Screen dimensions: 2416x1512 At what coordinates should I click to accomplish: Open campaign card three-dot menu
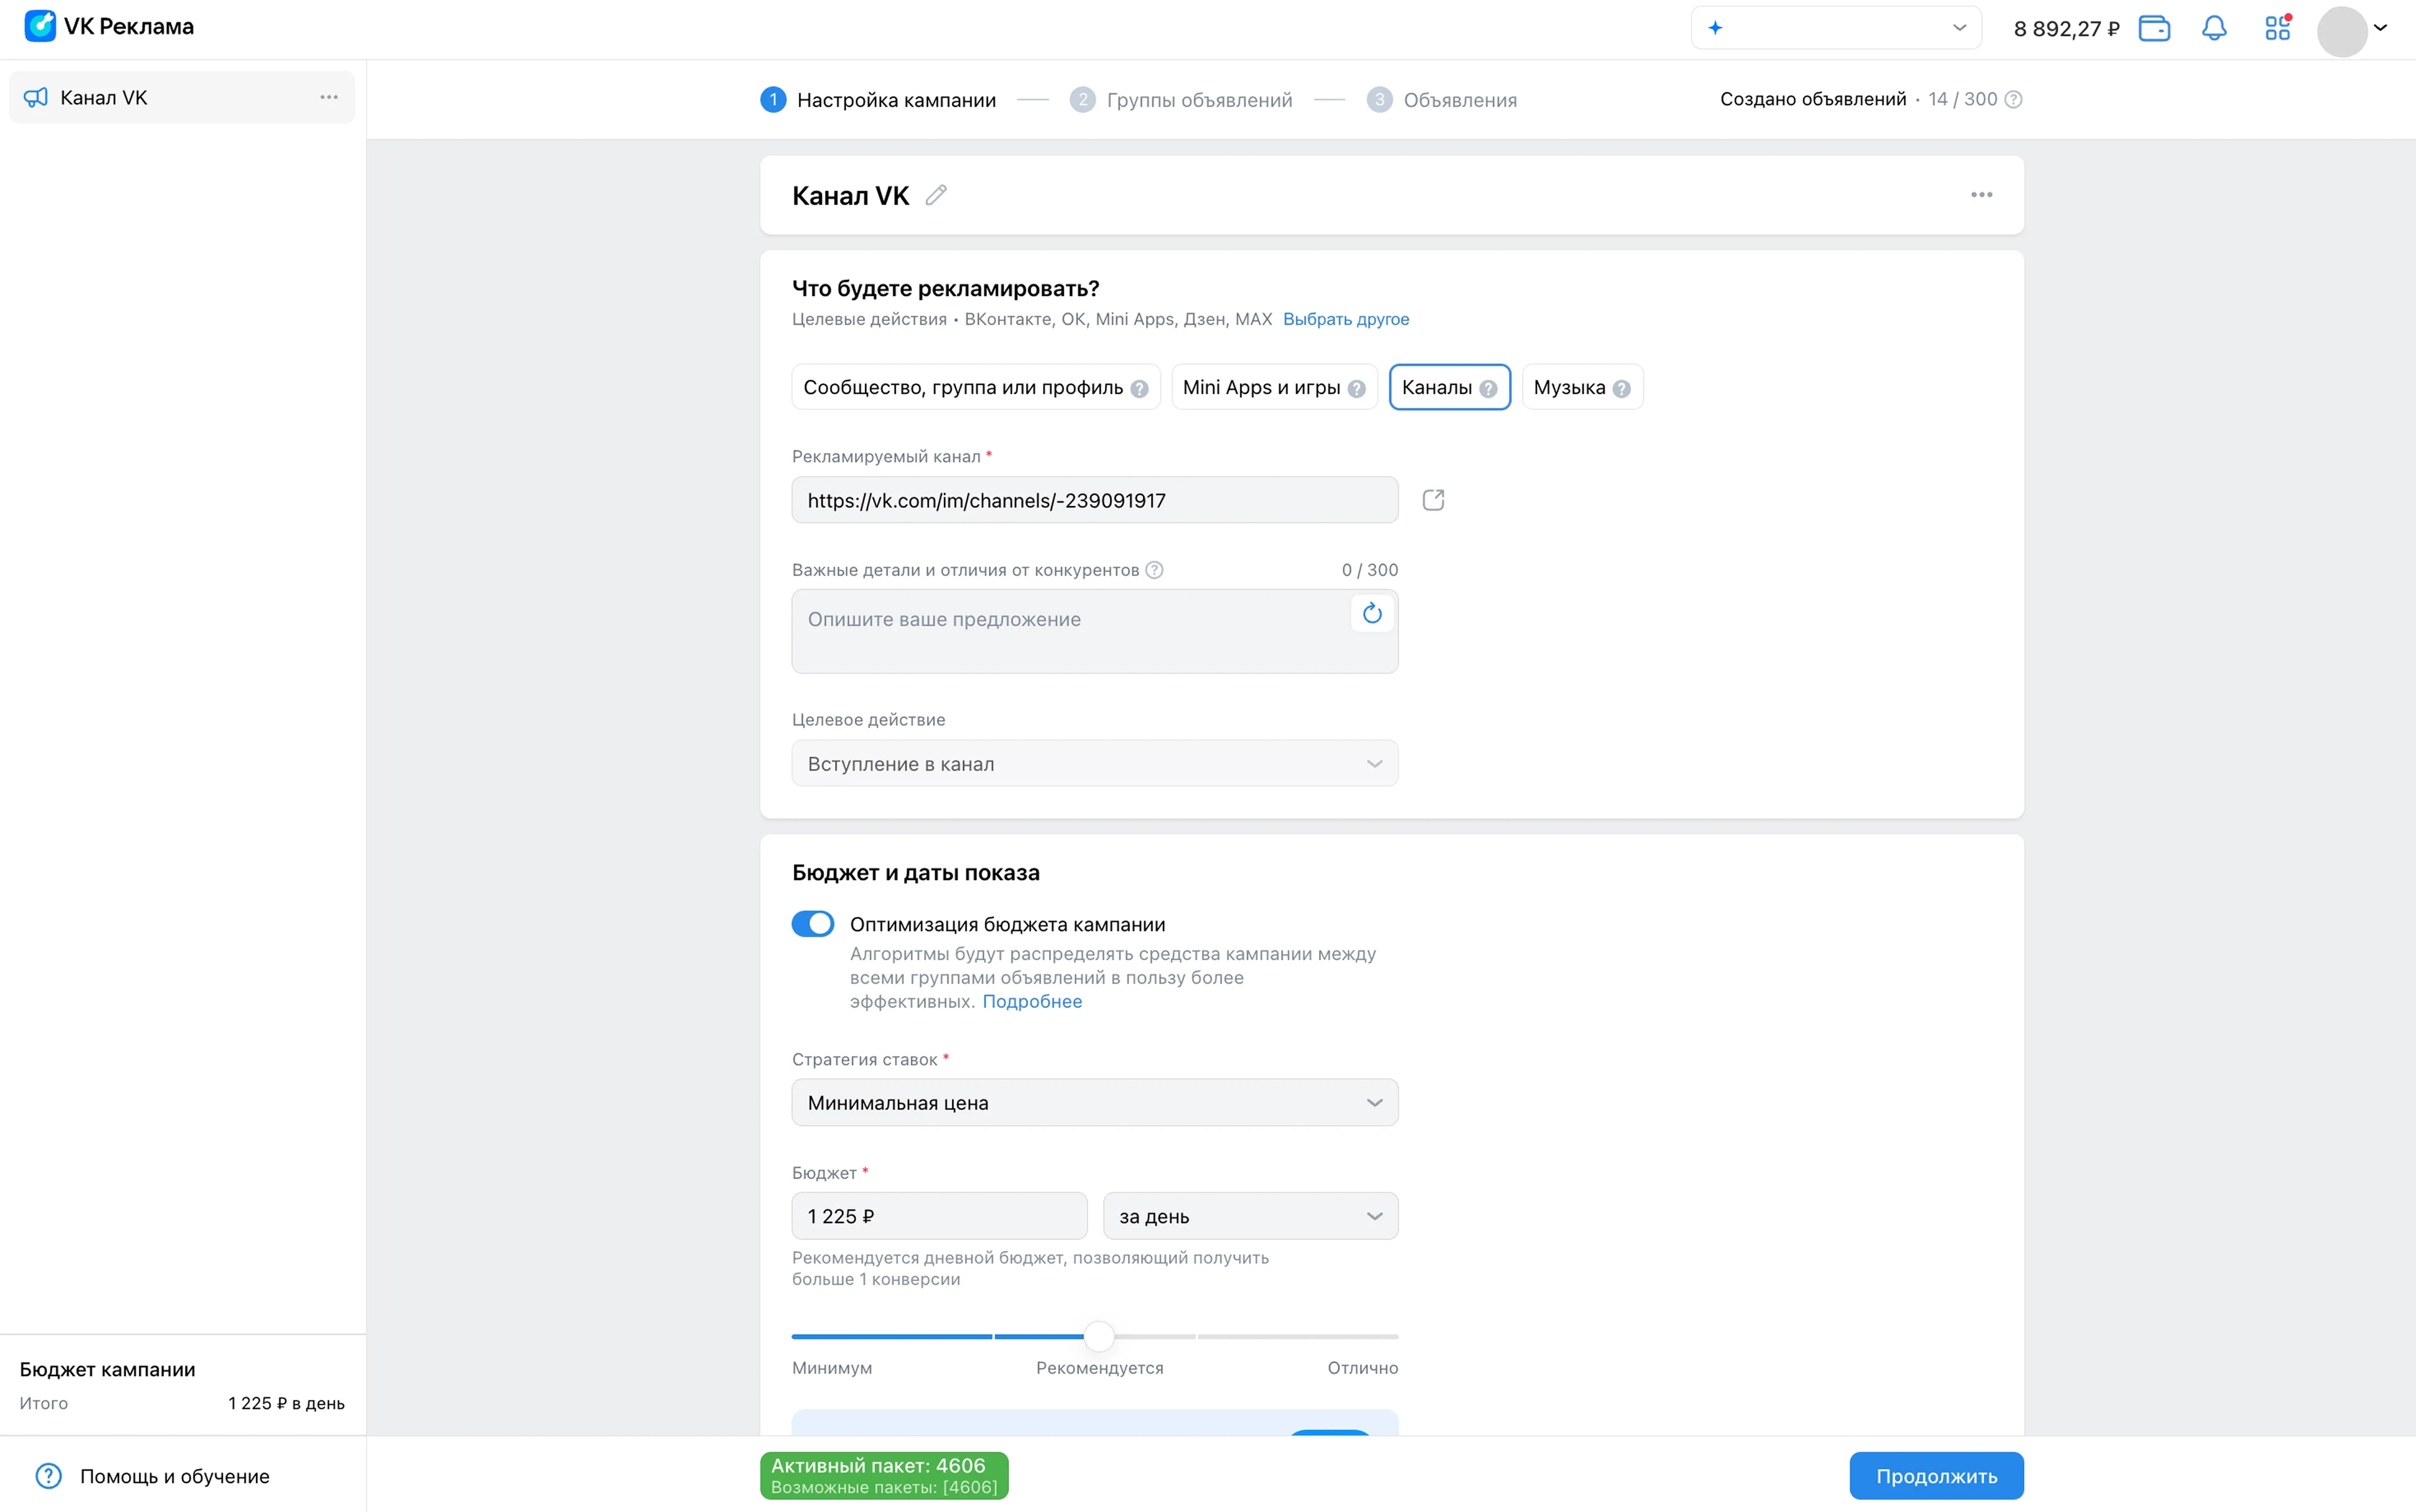[1981, 195]
